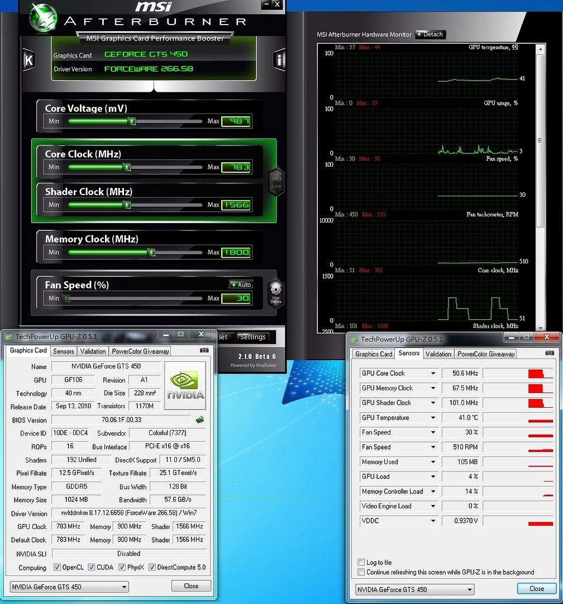This screenshot has height=604, width=563.
Task: Click the Shader Clock slider handle
Action: point(127,205)
